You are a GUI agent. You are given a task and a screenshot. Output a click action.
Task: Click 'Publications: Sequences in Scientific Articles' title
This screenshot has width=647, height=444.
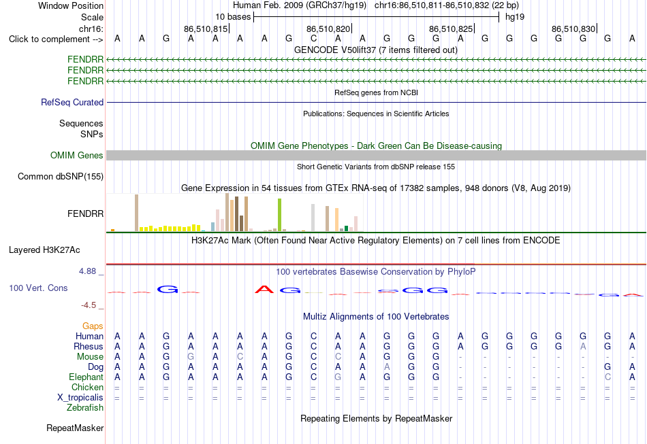point(376,114)
